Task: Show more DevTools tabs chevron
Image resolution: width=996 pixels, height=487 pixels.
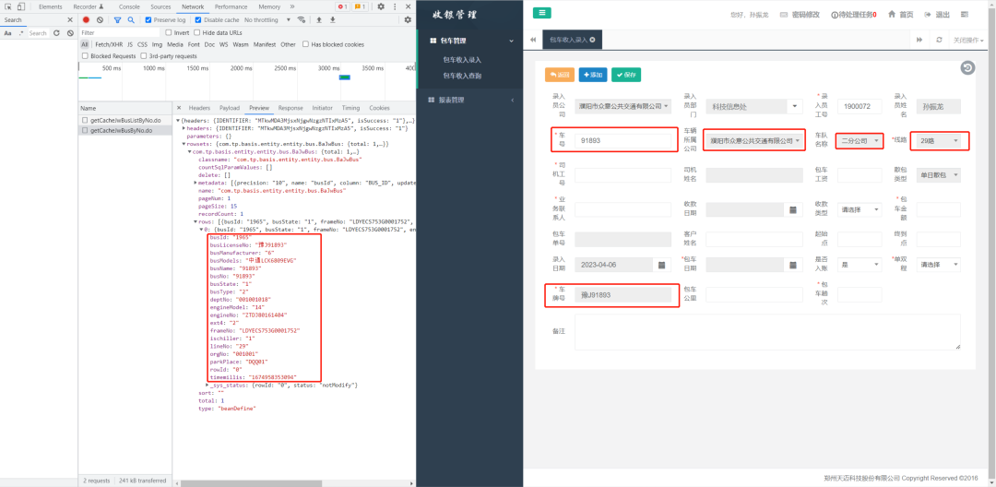Action: pyautogui.click(x=292, y=6)
